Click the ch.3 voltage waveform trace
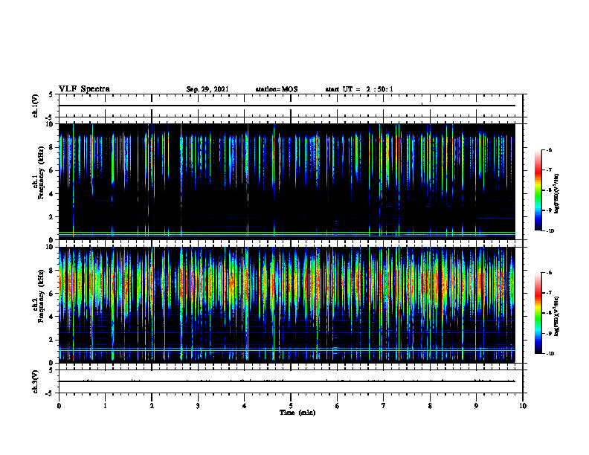Image resolution: width=589 pixels, height=455 pixels. (x=287, y=381)
